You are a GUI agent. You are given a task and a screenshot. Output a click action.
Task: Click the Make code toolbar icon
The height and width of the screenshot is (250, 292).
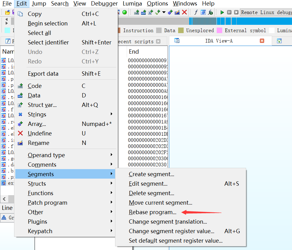(137, 13)
